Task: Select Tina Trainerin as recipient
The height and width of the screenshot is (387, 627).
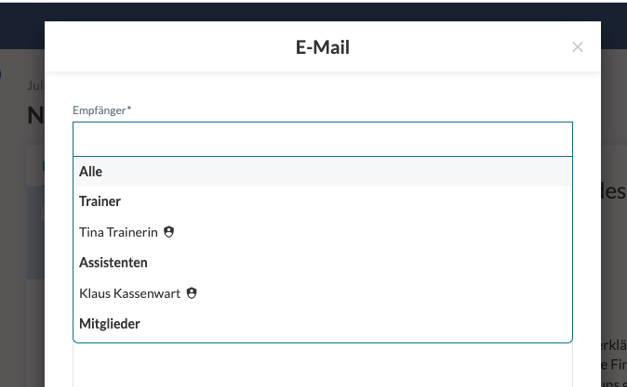Action: click(x=118, y=232)
